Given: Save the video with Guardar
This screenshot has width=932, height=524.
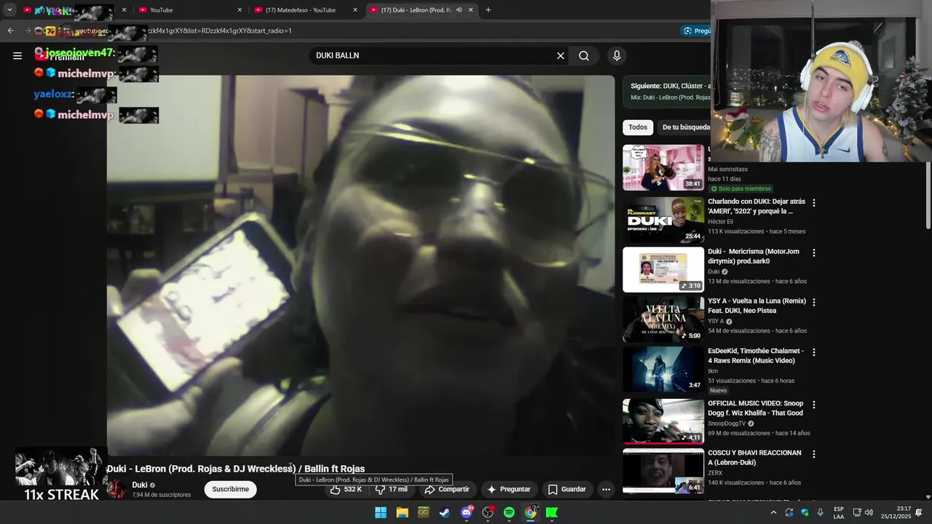Looking at the screenshot, I should click(x=566, y=489).
